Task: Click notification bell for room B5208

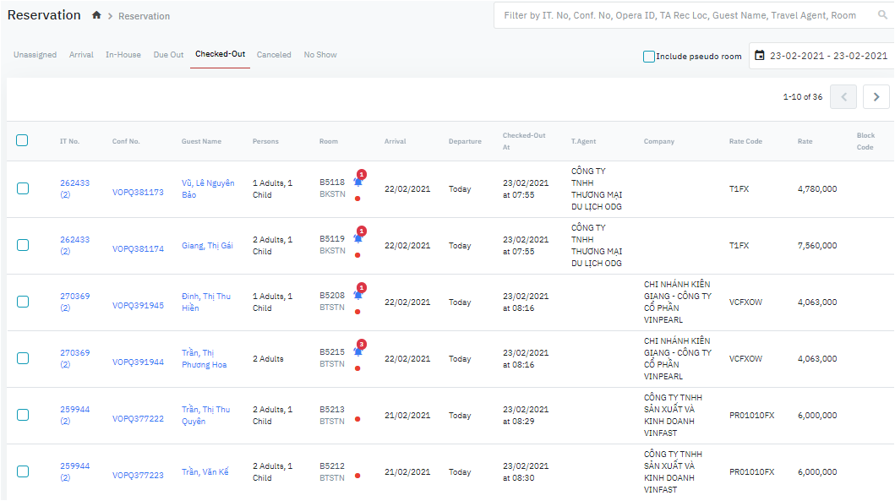Action: pyautogui.click(x=357, y=295)
